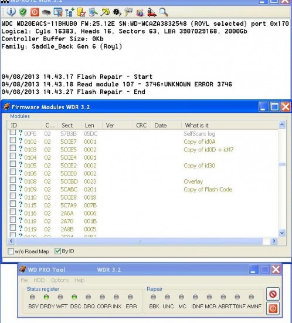Screen dimensions: 292x323
Task: Click the blue info bubble toolbar icon
Action: click(11, 12)
